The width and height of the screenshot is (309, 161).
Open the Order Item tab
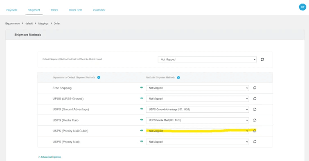pos(75,10)
